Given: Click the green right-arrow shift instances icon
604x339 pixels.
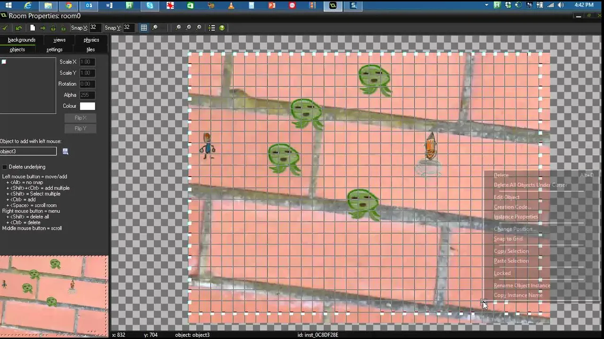Looking at the screenshot, I should (x=43, y=28).
